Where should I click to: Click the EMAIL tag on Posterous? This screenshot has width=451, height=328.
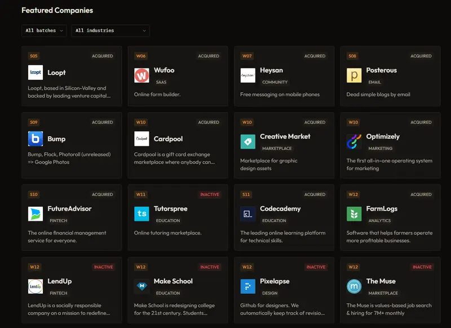click(374, 82)
